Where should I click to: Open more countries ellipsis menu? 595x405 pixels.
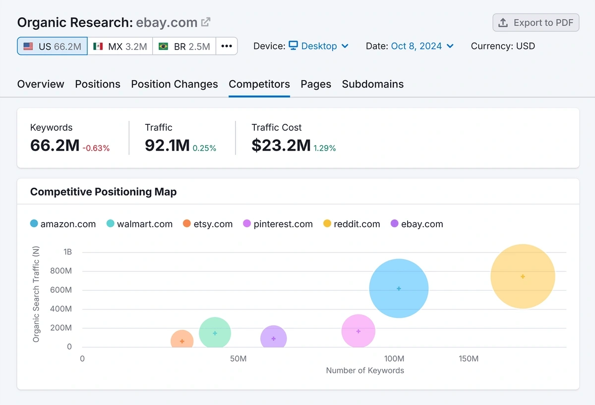(x=227, y=46)
